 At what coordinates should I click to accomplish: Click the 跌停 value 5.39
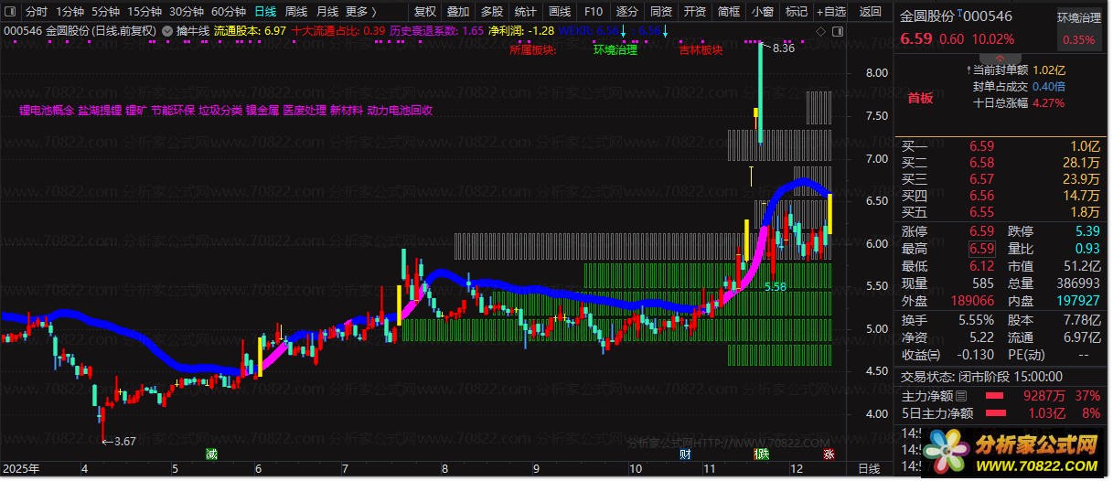tap(1086, 231)
